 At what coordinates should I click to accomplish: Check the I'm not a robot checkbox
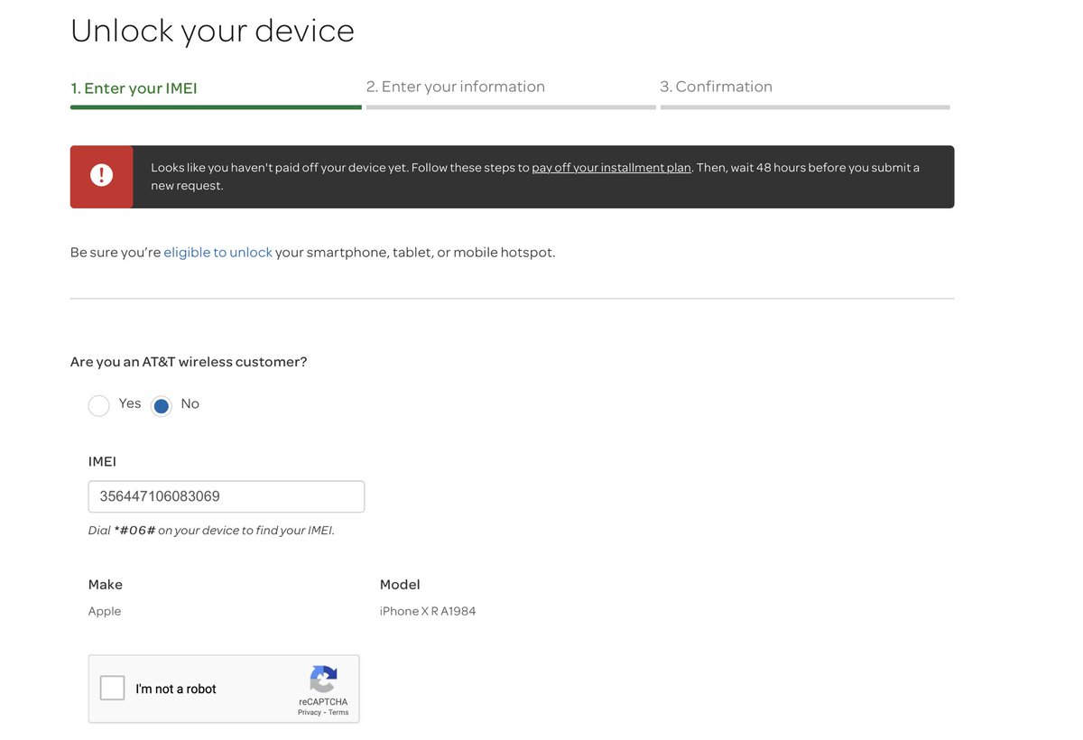113,688
